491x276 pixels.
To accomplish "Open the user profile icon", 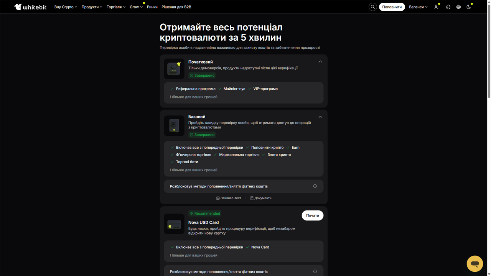I will [436, 7].
